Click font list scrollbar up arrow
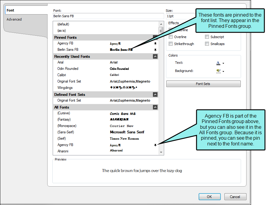 pyautogui.click(x=161, y=24)
